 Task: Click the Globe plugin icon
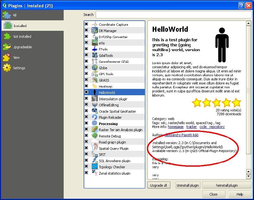[x=95, y=68]
